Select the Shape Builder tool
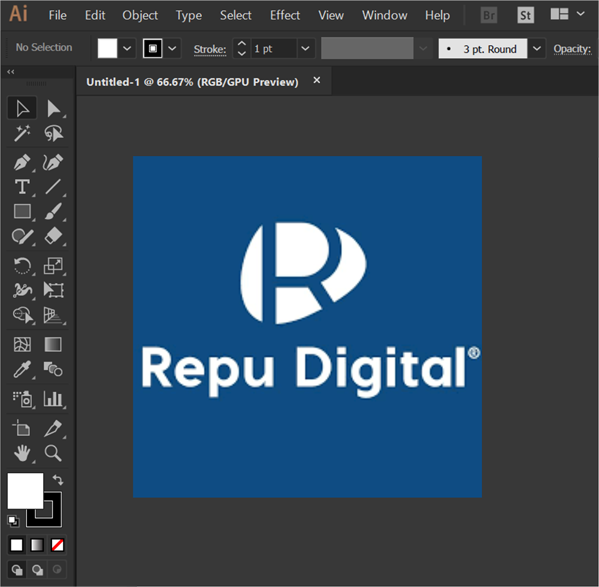 [x=22, y=315]
